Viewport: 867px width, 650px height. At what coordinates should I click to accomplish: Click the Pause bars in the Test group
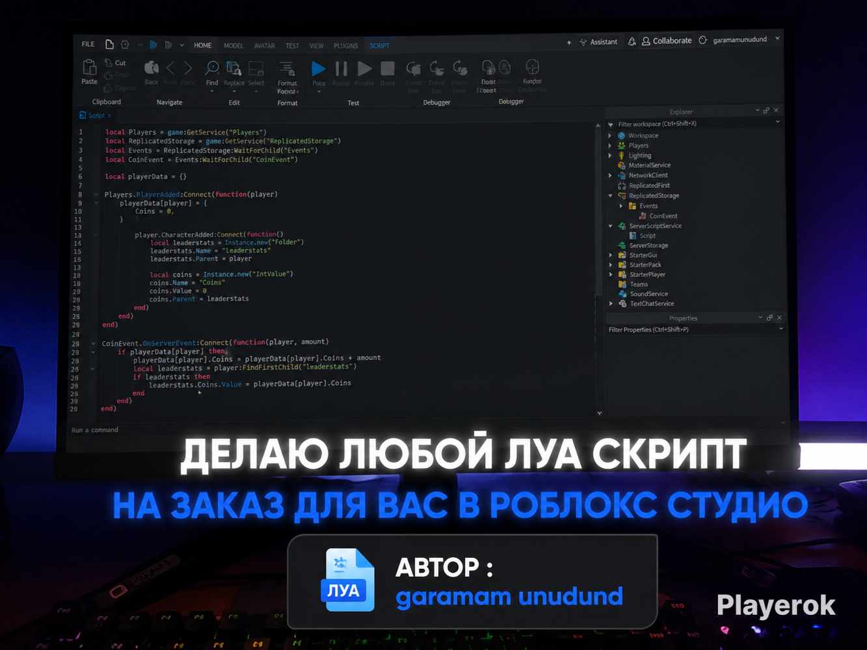[x=341, y=68]
